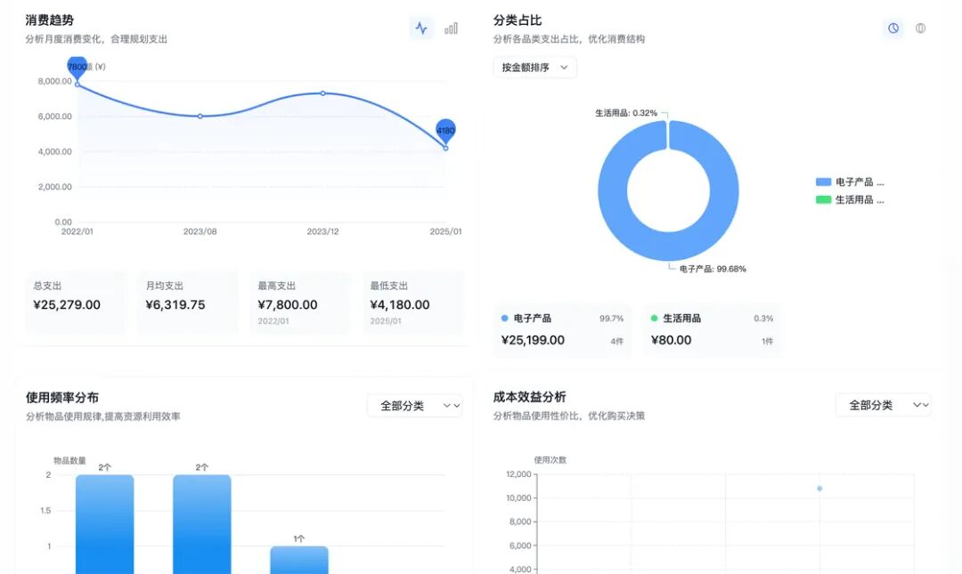The width and height of the screenshot is (962, 574).
Task: Click the 7800 marker pin on trend line
Action: (77, 67)
